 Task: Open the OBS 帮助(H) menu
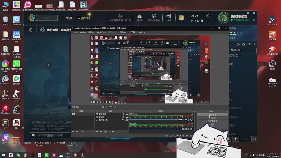click(142, 32)
